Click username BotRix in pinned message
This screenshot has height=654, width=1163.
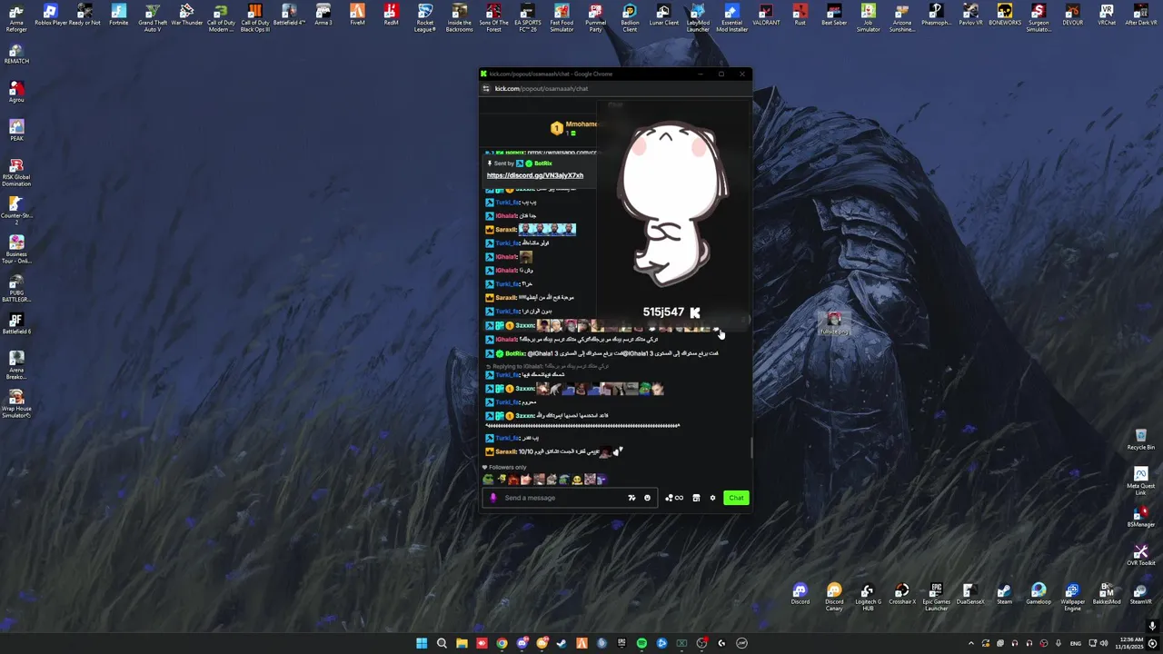[543, 163]
